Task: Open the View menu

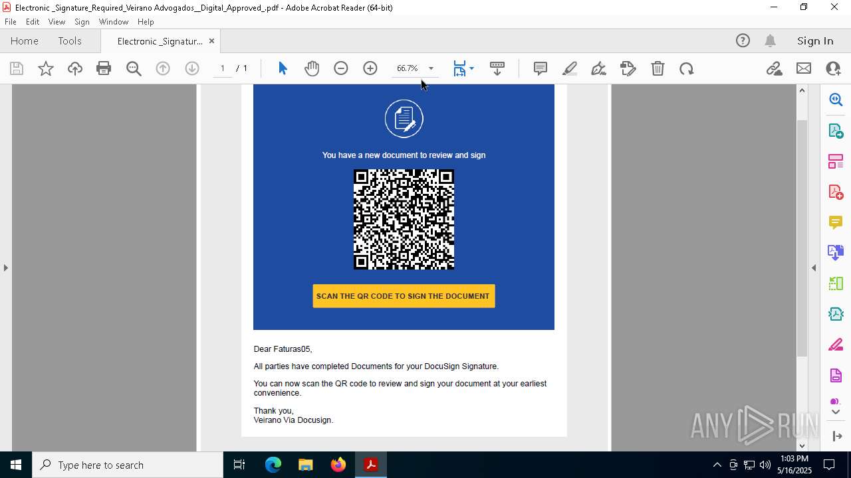Action: pos(57,21)
